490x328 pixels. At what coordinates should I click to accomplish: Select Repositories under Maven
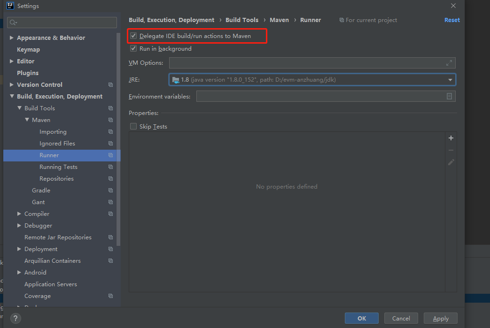pyautogui.click(x=56, y=178)
